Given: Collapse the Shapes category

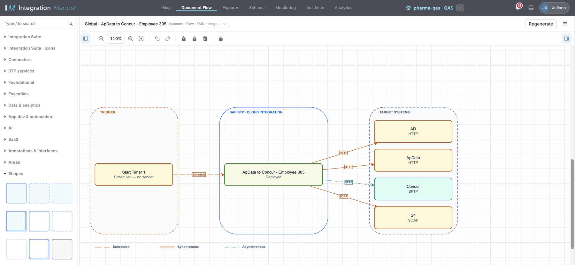Looking at the screenshot, I should pyautogui.click(x=16, y=174).
